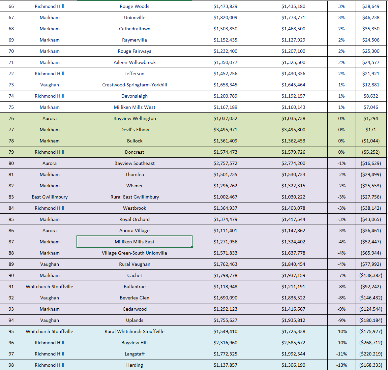Viewport: 388px width, 370px height.
Task: Click the Vaughan cell in row 73
Action: pyautogui.click(x=49, y=85)
